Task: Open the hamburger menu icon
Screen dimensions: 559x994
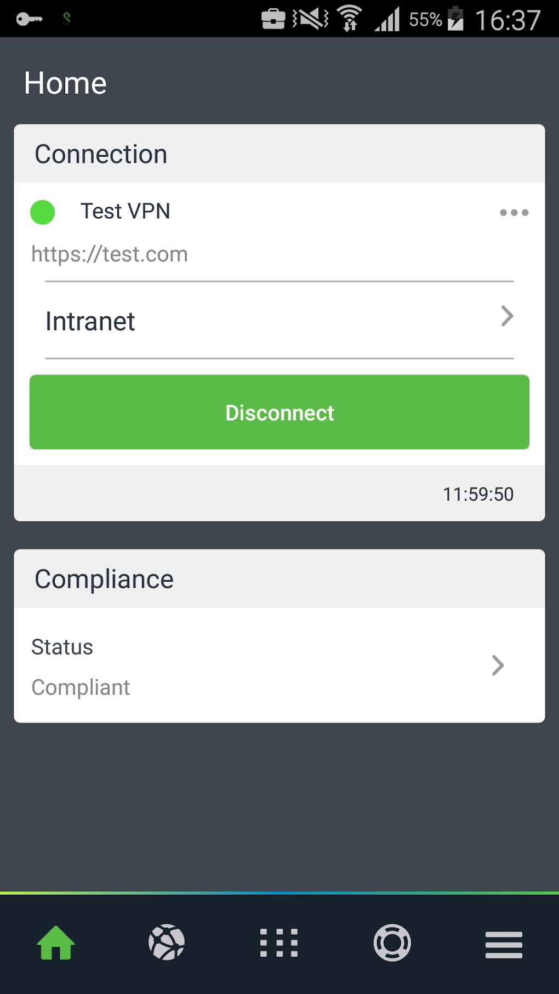Action: (x=504, y=945)
